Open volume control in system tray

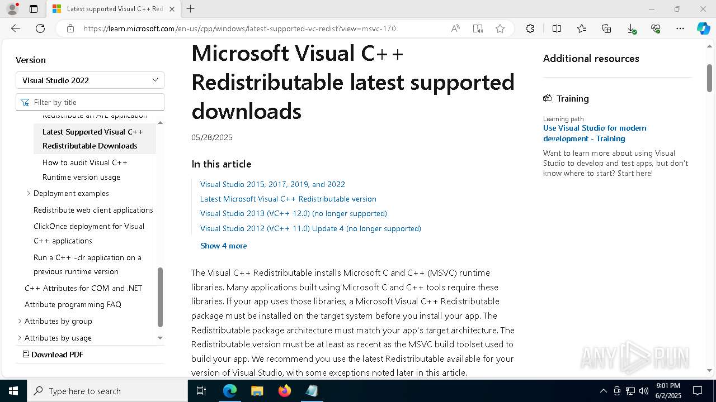(x=644, y=391)
